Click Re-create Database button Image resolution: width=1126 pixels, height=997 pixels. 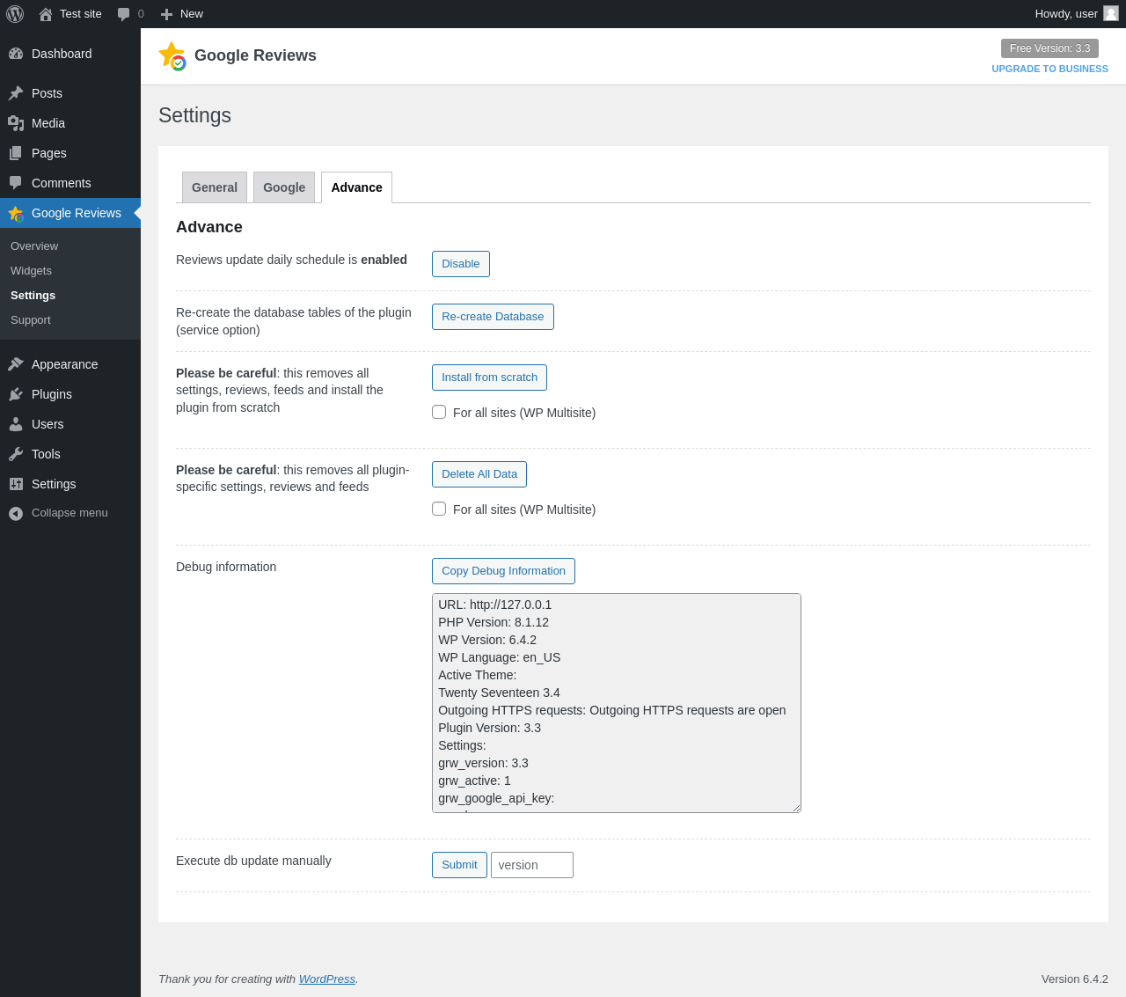coord(493,317)
